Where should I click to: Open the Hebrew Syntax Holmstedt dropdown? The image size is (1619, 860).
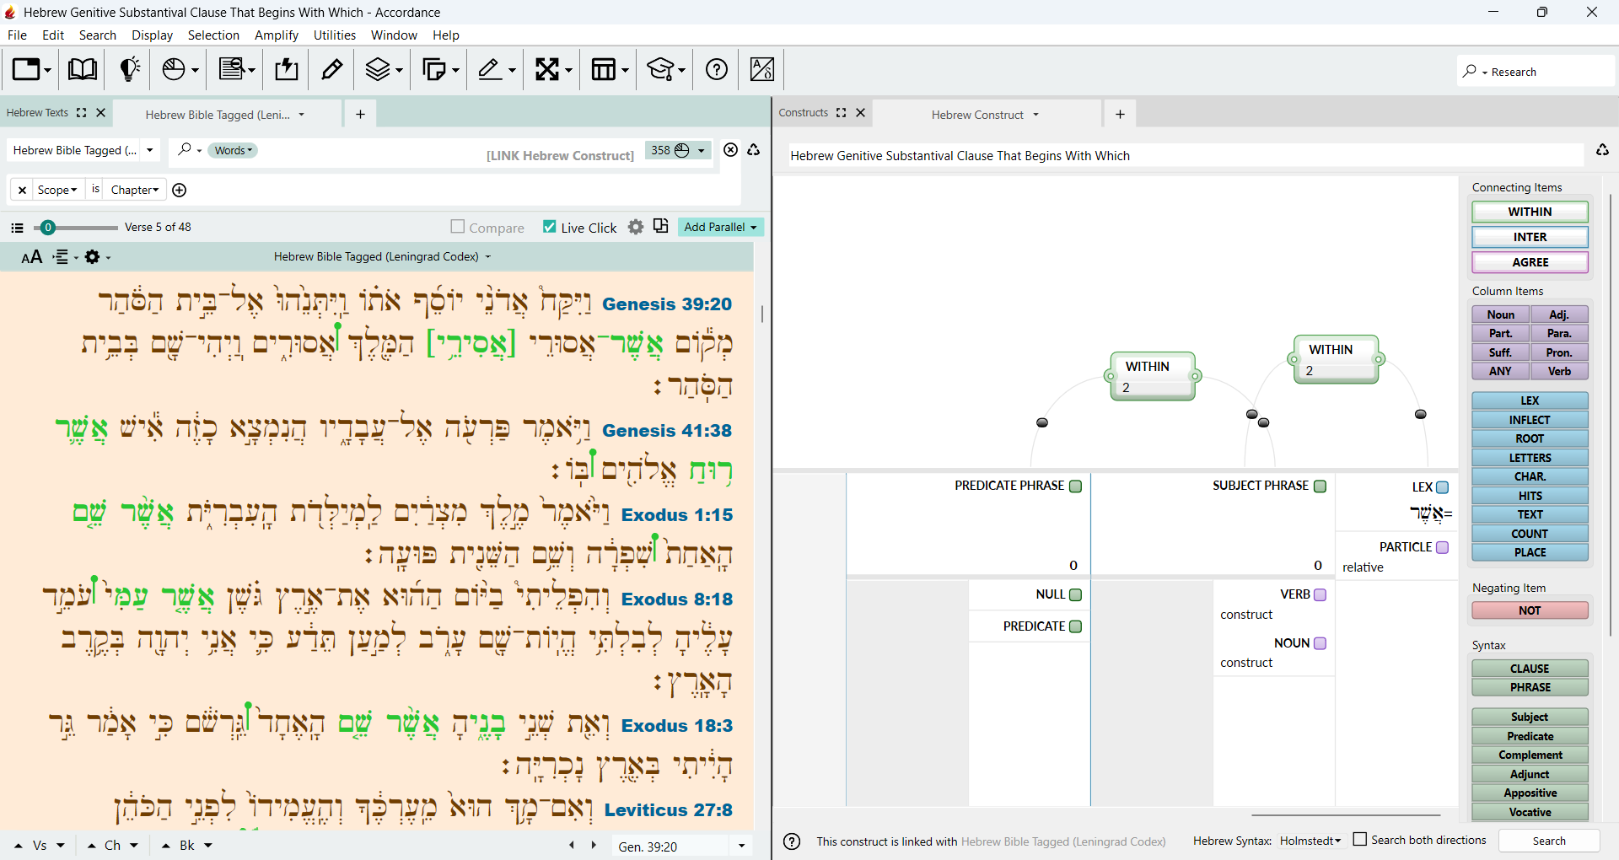click(1310, 841)
